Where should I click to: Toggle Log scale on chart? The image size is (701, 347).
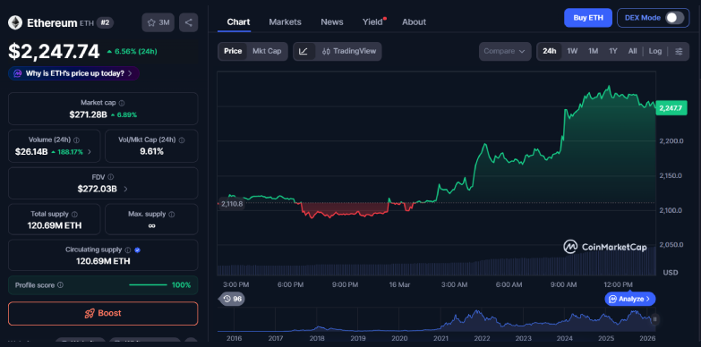point(655,51)
